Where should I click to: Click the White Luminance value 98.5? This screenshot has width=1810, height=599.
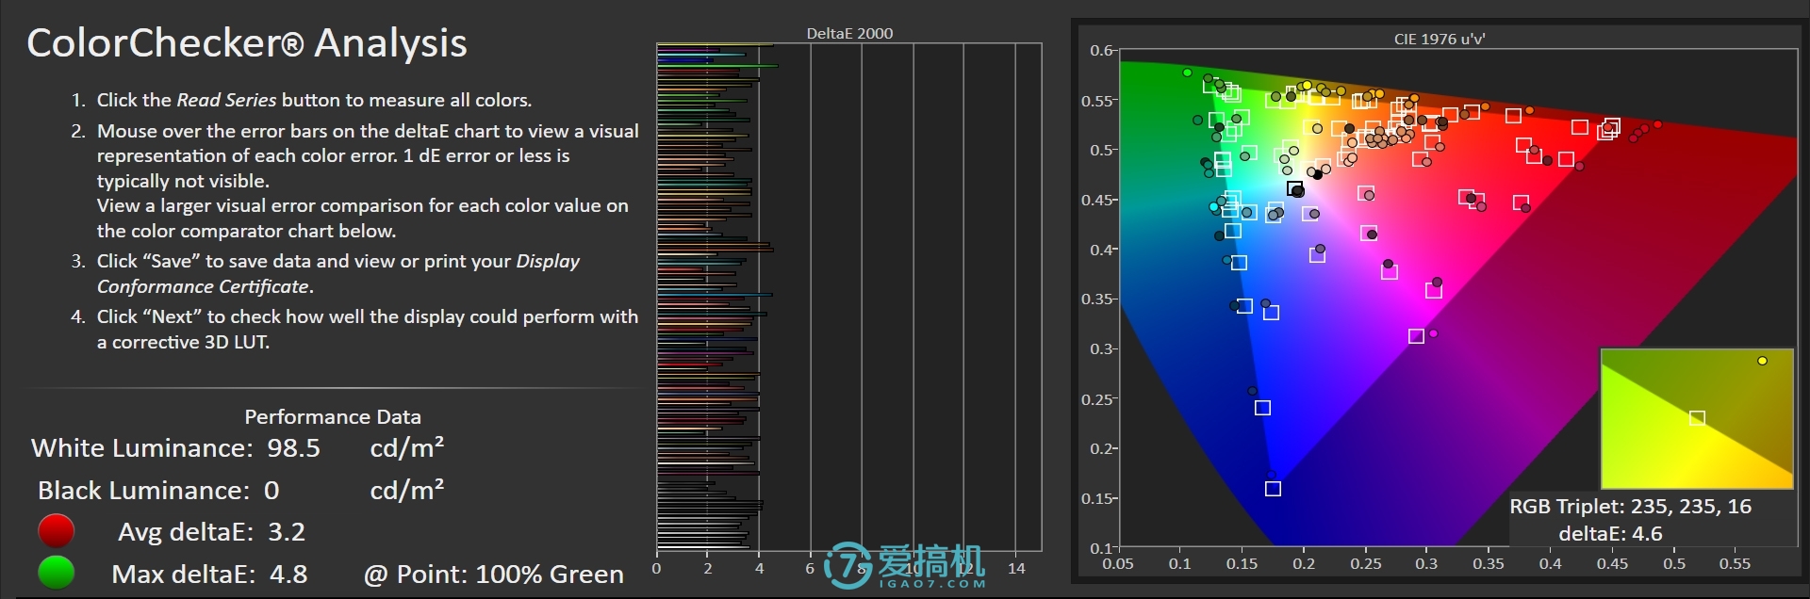point(293,447)
